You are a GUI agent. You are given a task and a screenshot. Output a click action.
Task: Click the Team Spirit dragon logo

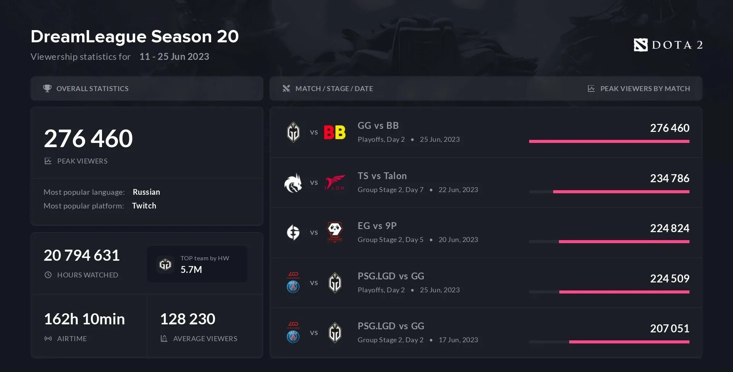293,183
